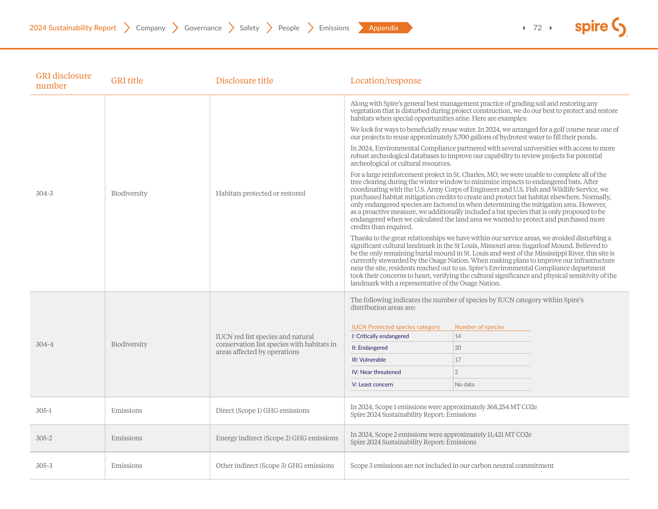Open the 2024 Sustainability Report link

coord(73,28)
